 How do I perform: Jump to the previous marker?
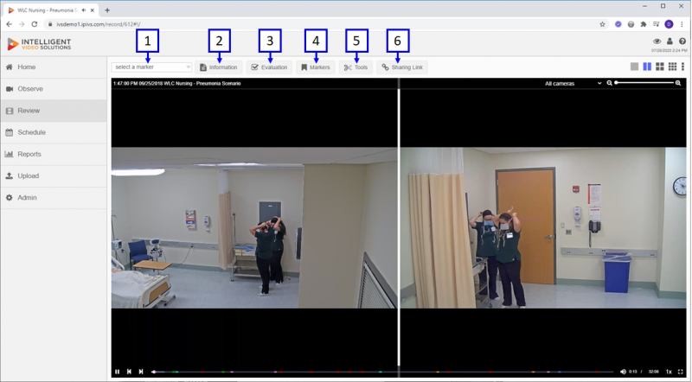pos(129,372)
